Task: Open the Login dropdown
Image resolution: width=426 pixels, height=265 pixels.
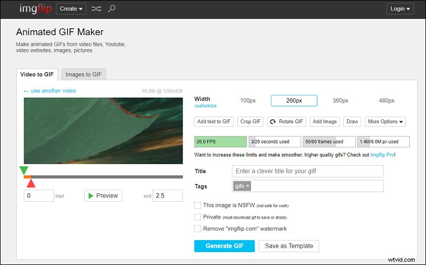Action: [x=400, y=9]
